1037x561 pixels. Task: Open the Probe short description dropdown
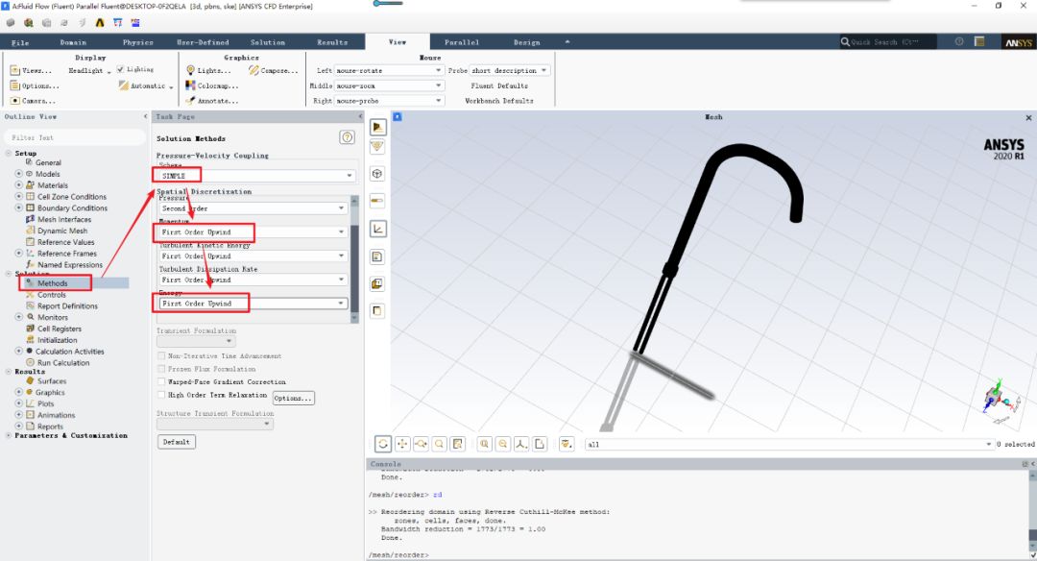pyautogui.click(x=509, y=70)
